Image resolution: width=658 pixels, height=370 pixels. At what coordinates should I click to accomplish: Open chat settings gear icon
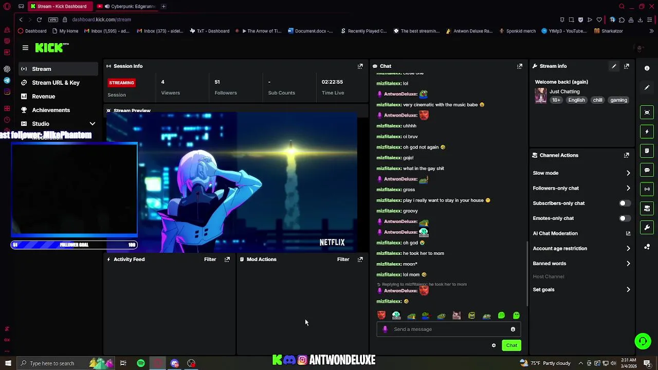(494, 345)
